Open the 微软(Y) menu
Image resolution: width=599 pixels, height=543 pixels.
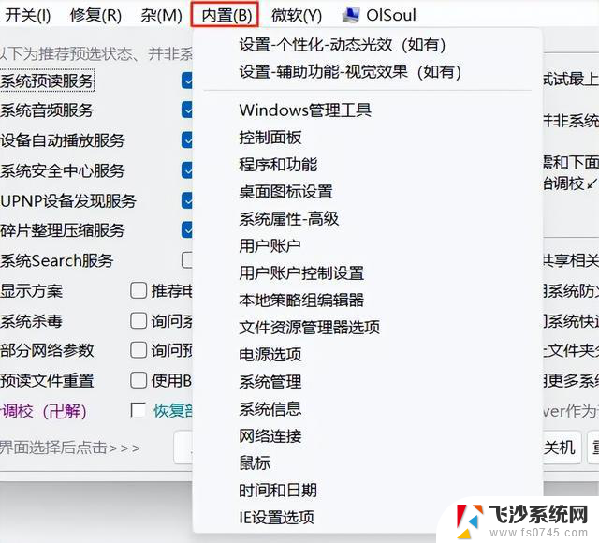[x=297, y=15]
